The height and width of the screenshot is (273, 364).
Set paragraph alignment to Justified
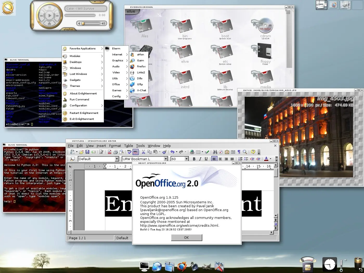(x=232, y=159)
